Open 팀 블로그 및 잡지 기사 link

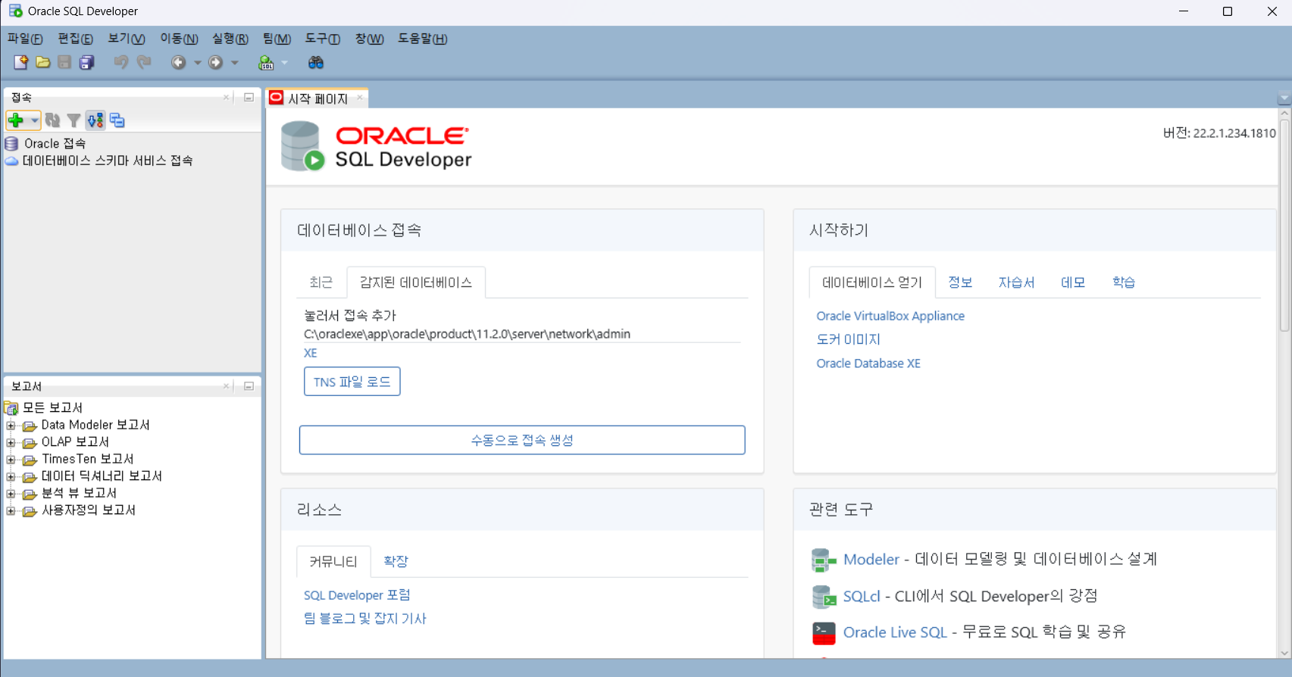pyautogui.click(x=365, y=619)
